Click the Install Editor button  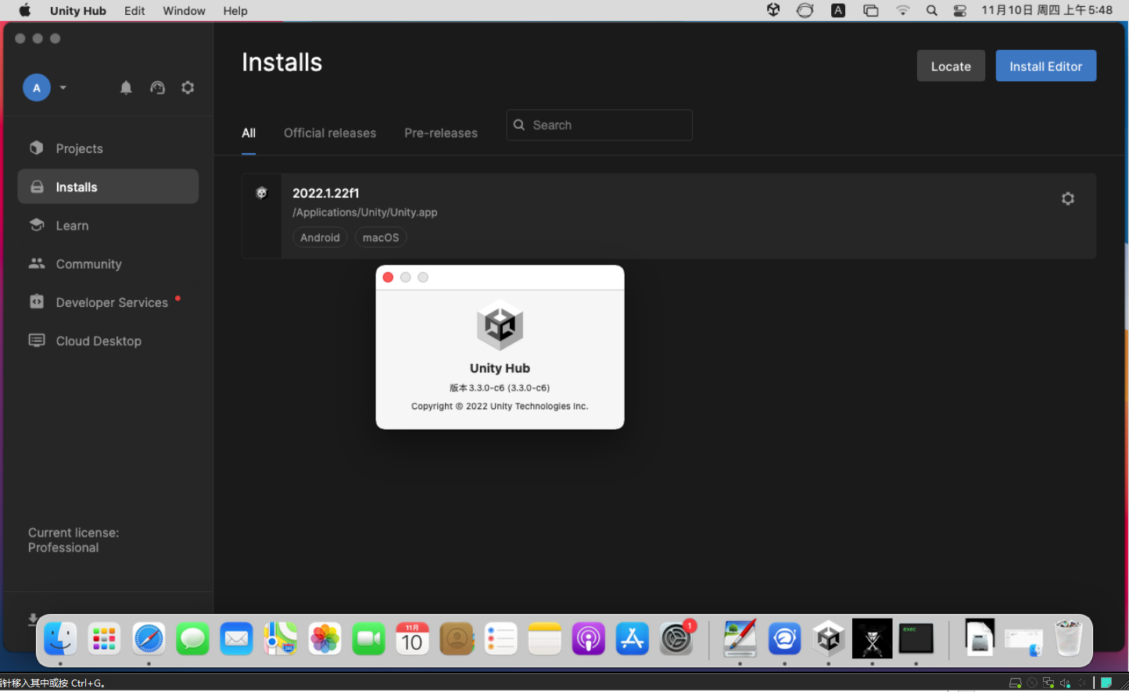point(1046,66)
